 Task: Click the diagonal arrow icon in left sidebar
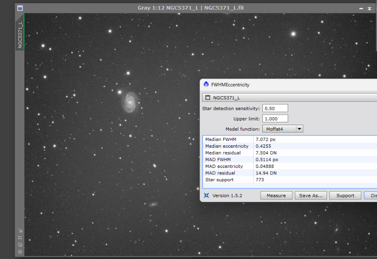point(20,230)
